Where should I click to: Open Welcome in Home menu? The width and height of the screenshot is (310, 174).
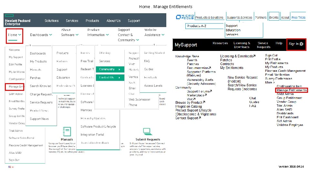pyautogui.click(x=14, y=50)
